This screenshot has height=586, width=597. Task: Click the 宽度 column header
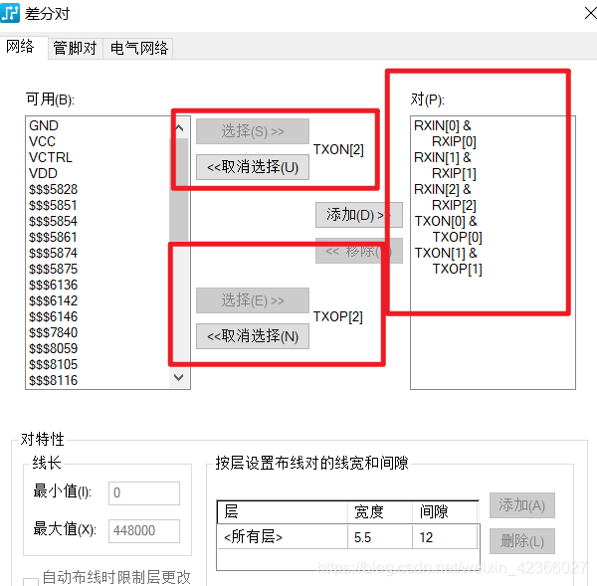[x=380, y=512]
